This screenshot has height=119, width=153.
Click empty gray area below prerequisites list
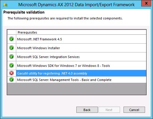pyautogui.click(x=77, y=89)
